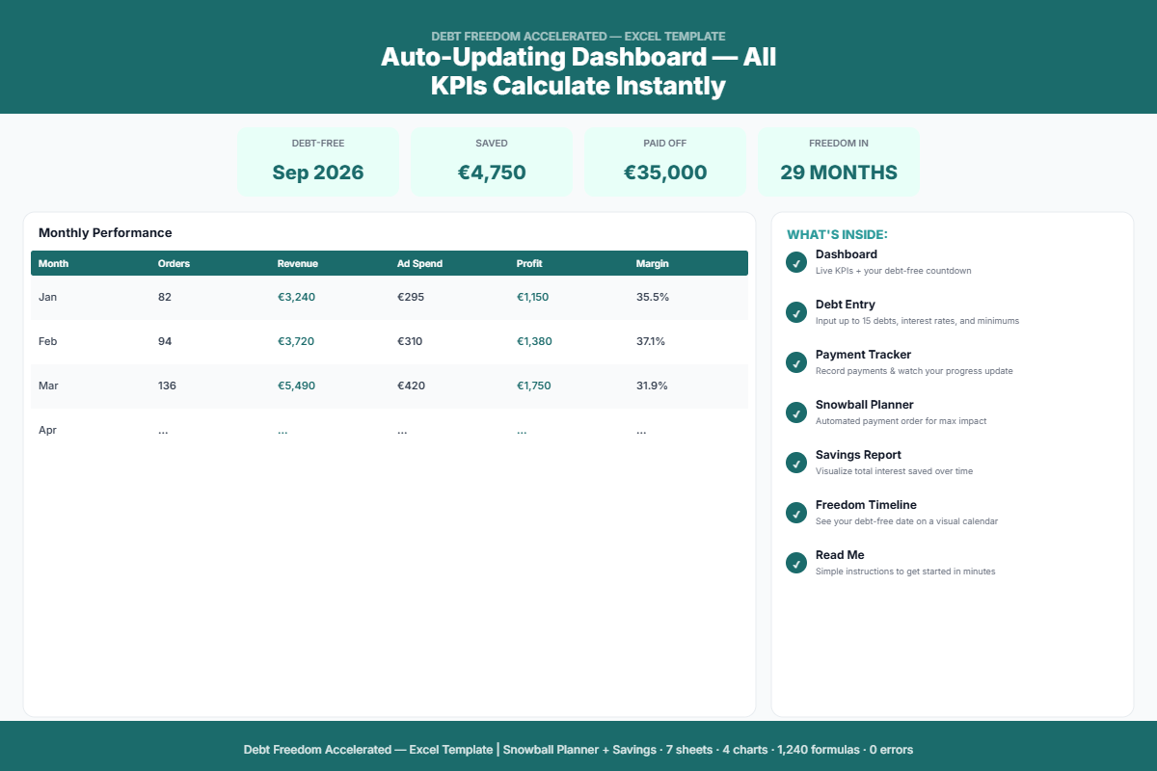Click the checkmark icon next to Payment Tracker
The image size is (1157, 771).
point(795,362)
